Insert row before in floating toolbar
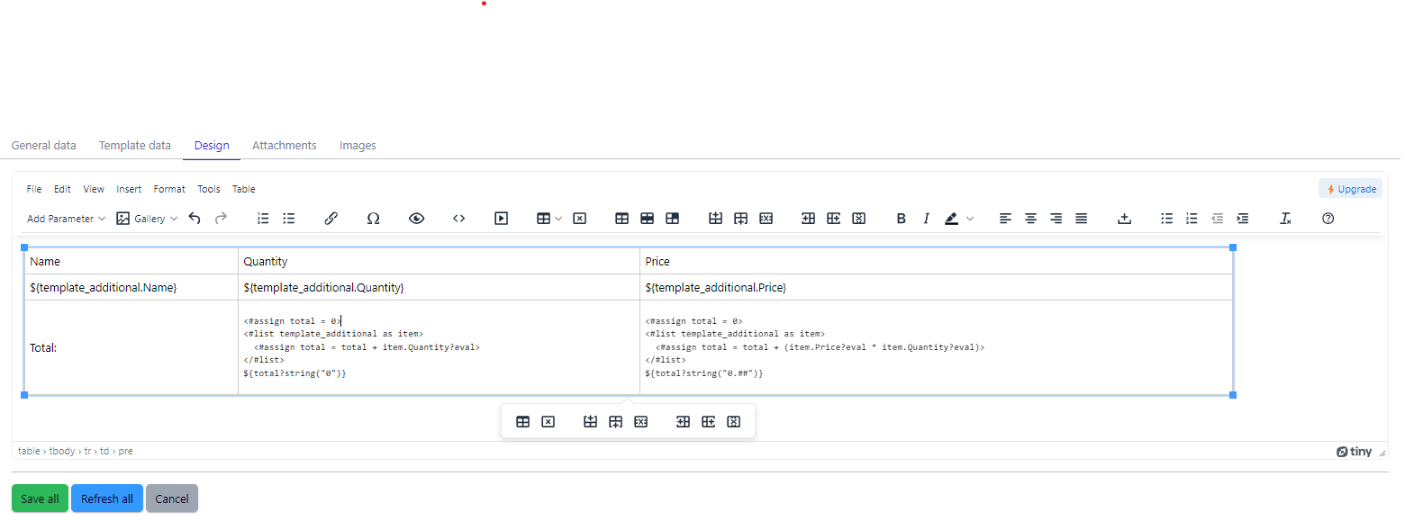The image size is (1405, 521). pyautogui.click(x=590, y=421)
